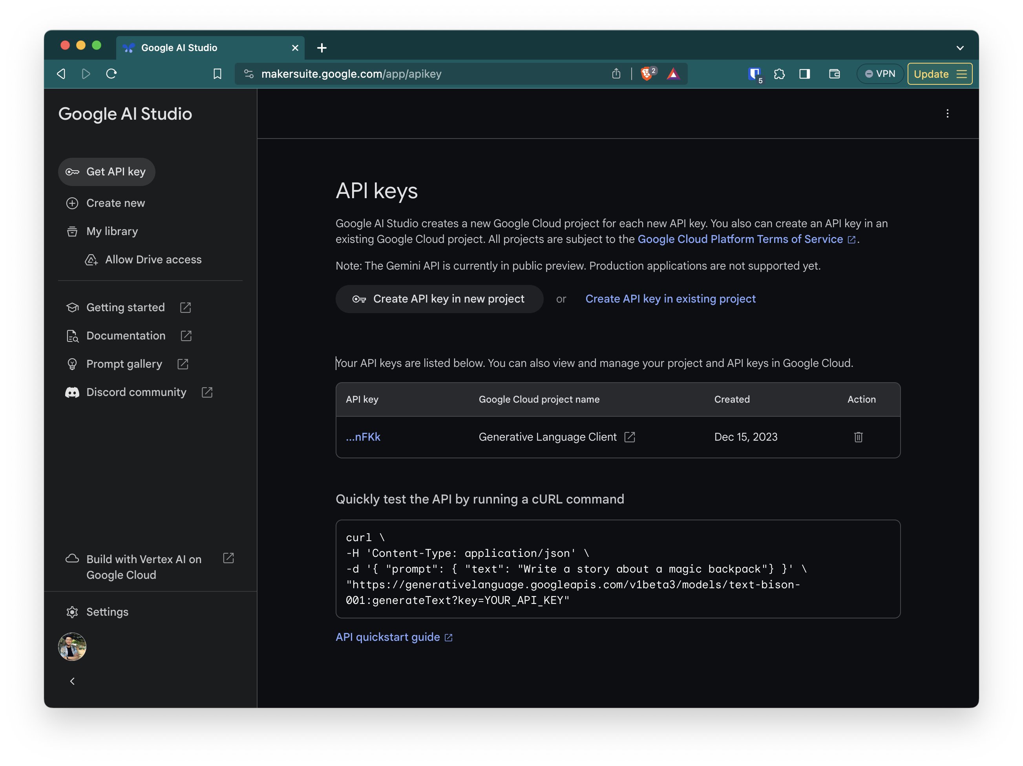Open site settings icon in address bar
This screenshot has width=1023, height=766.
click(x=249, y=74)
